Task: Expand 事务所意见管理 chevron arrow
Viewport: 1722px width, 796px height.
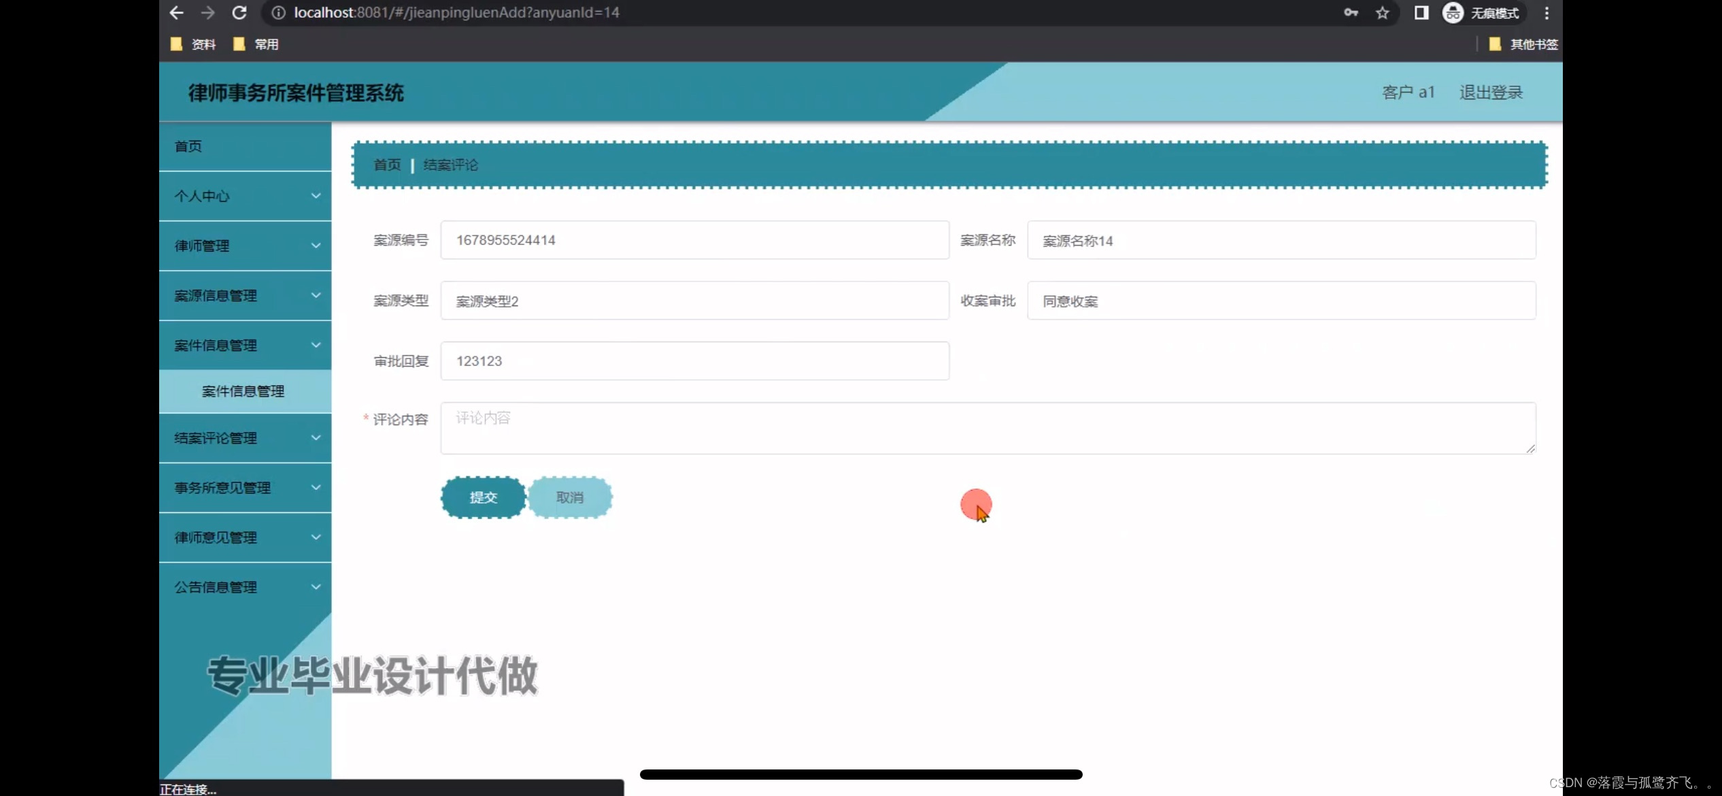Action: [316, 488]
